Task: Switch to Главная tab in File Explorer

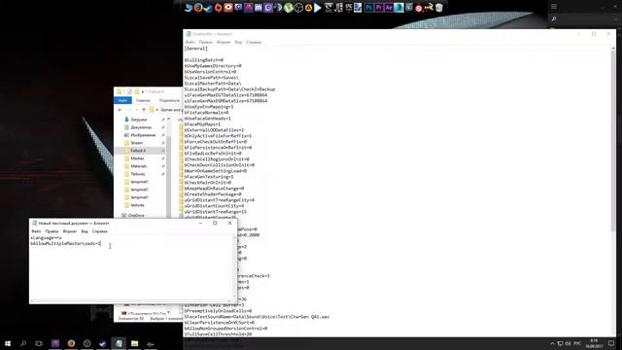Action: coord(143,100)
